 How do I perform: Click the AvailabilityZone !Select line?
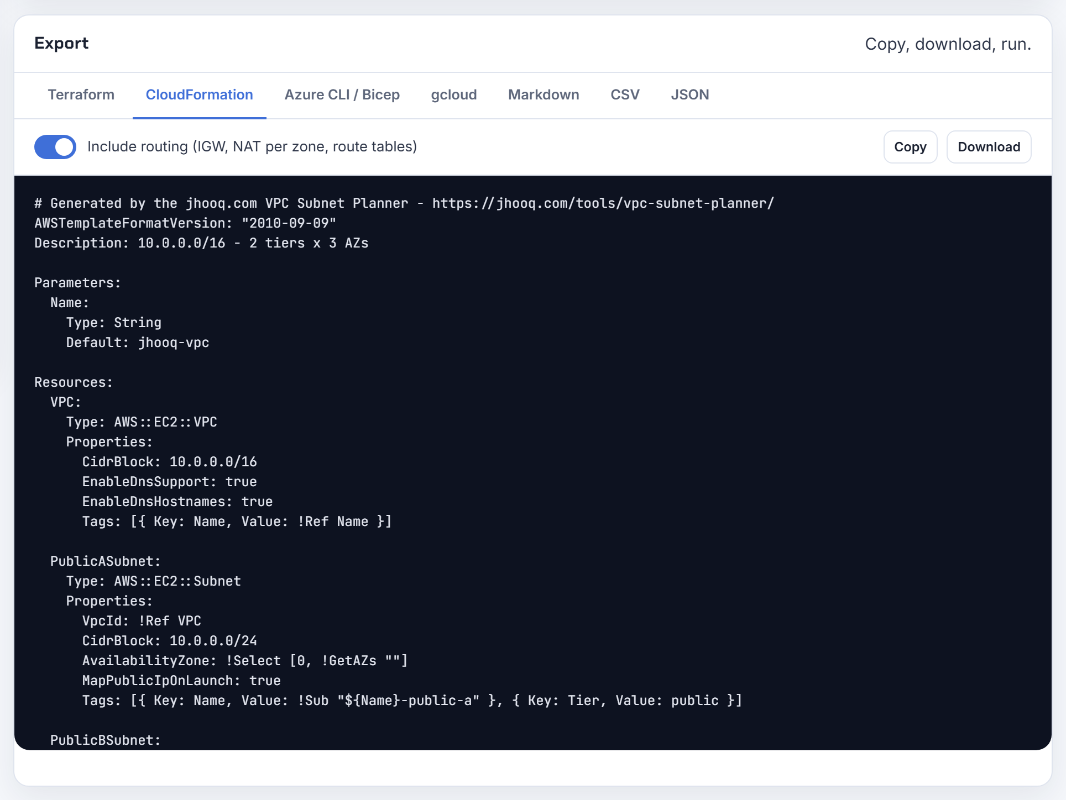point(245,661)
